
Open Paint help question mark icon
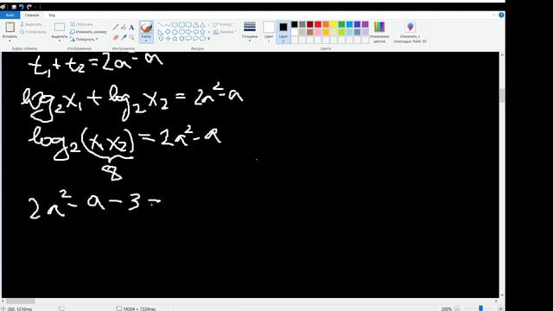[501, 15]
